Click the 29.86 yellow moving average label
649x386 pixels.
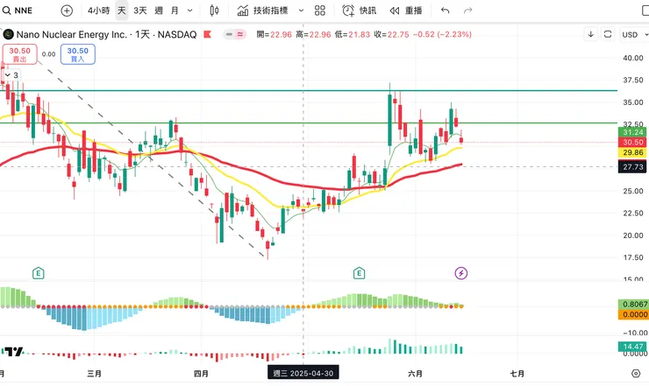coord(632,152)
